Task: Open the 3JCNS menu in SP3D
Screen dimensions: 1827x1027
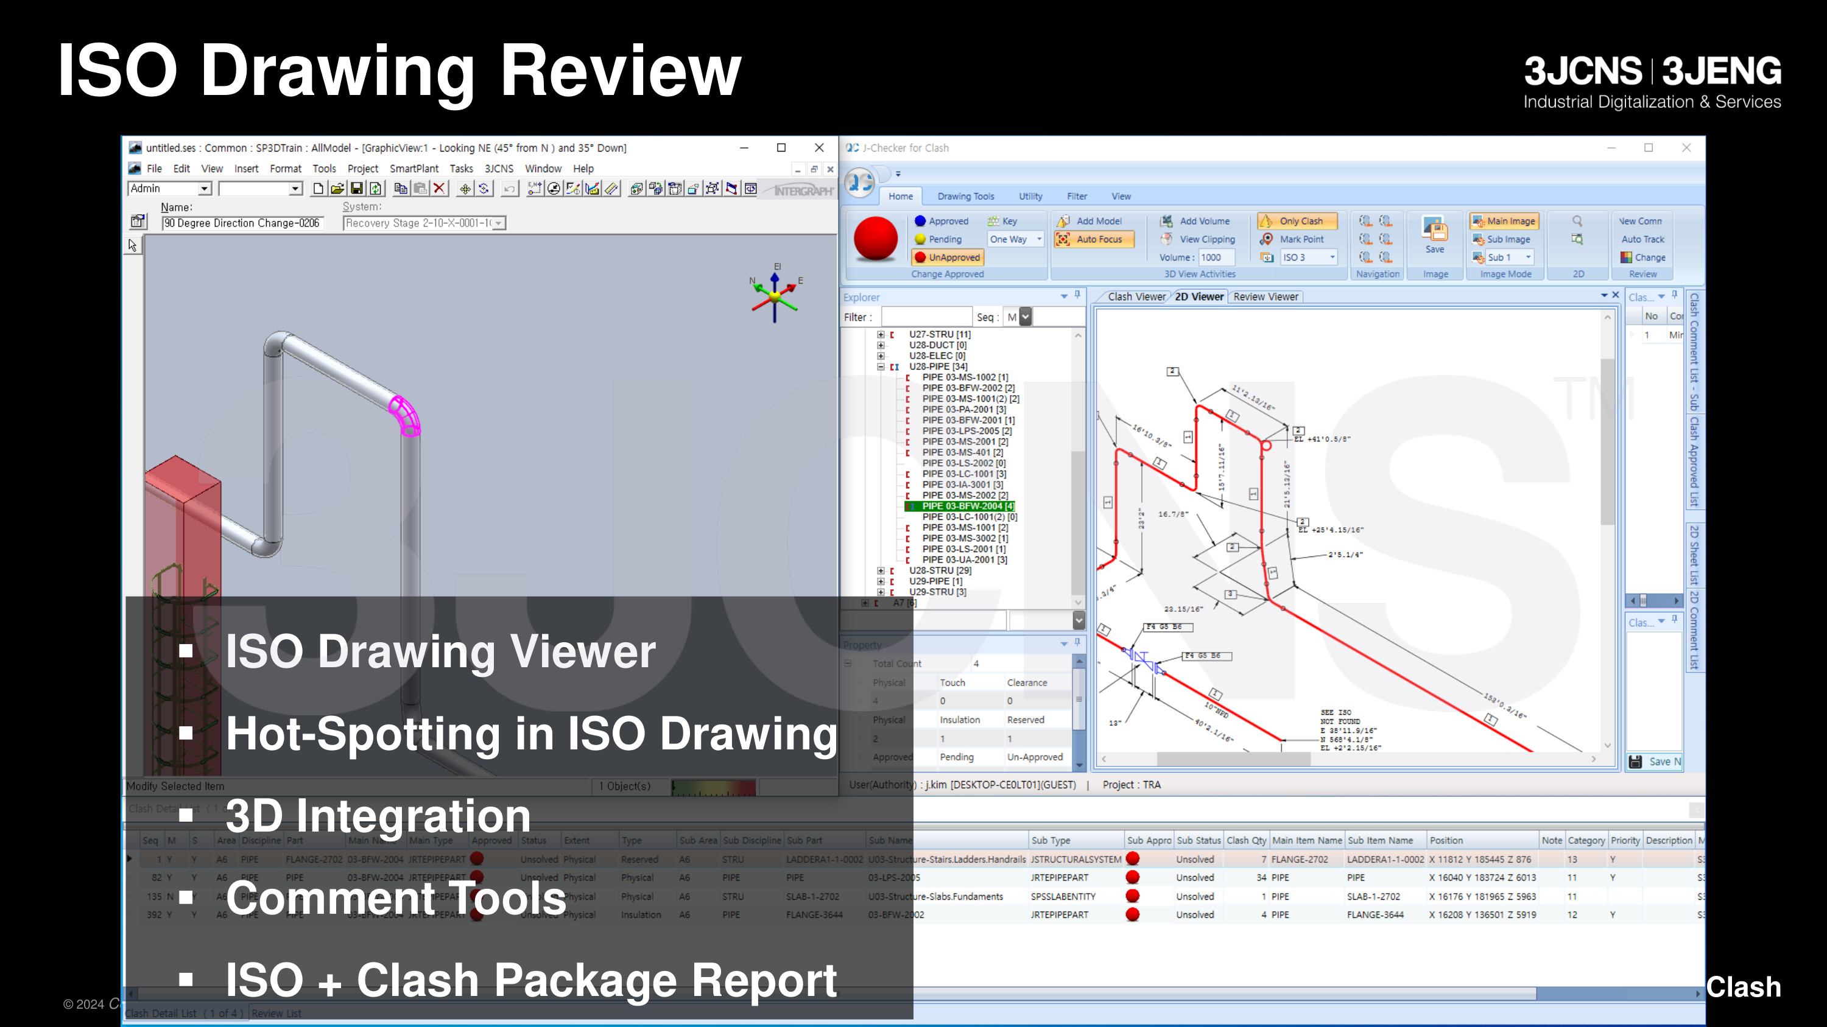Action: click(499, 169)
